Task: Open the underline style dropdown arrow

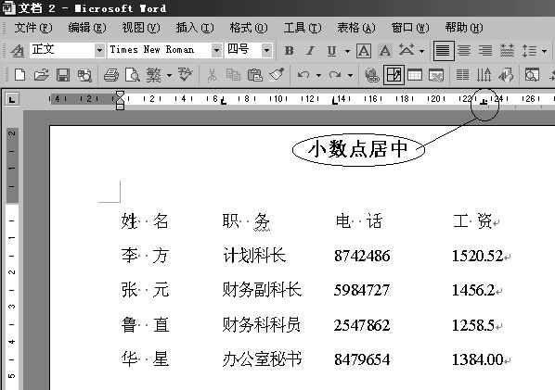Action: point(348,52)
